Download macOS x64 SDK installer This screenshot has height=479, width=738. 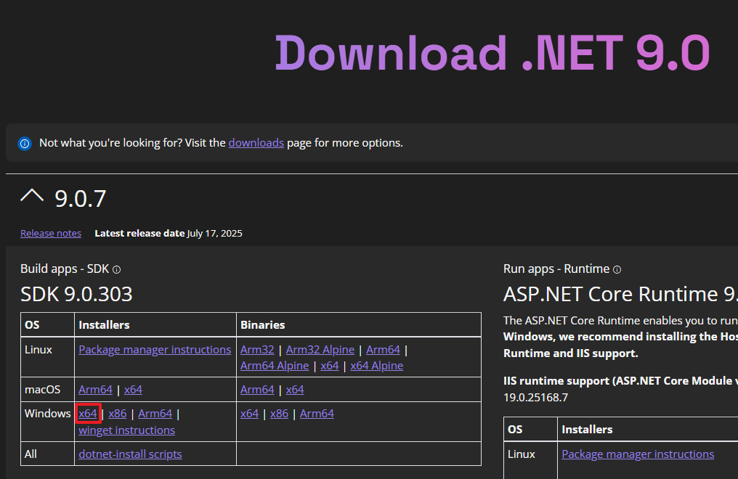[x=133, y=389]
